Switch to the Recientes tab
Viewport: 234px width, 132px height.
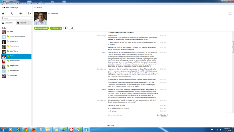click(x=24, y=23)
